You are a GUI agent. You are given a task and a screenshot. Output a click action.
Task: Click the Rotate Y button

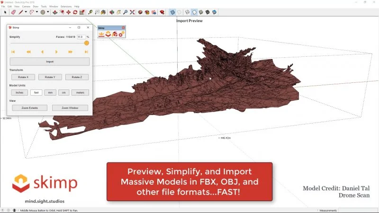point(50,77)
